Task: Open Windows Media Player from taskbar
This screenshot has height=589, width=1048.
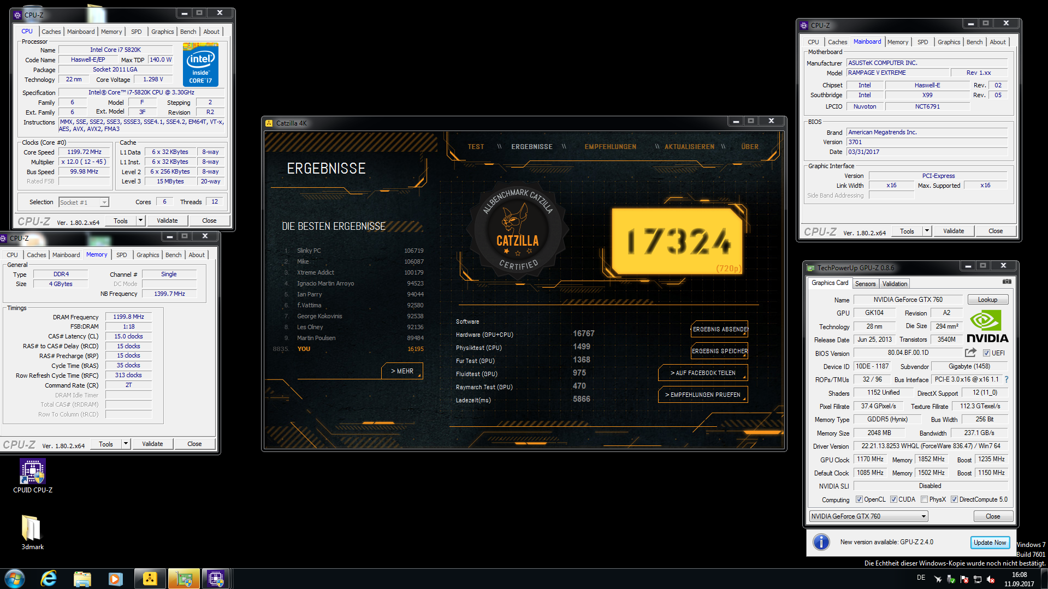Action: click(x=115, y=579)
